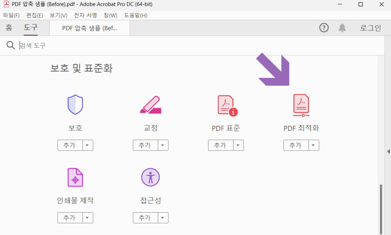This screenshot has width=391, height=235.
Task: Click the 보호 label text
Action: click(75, 128)
